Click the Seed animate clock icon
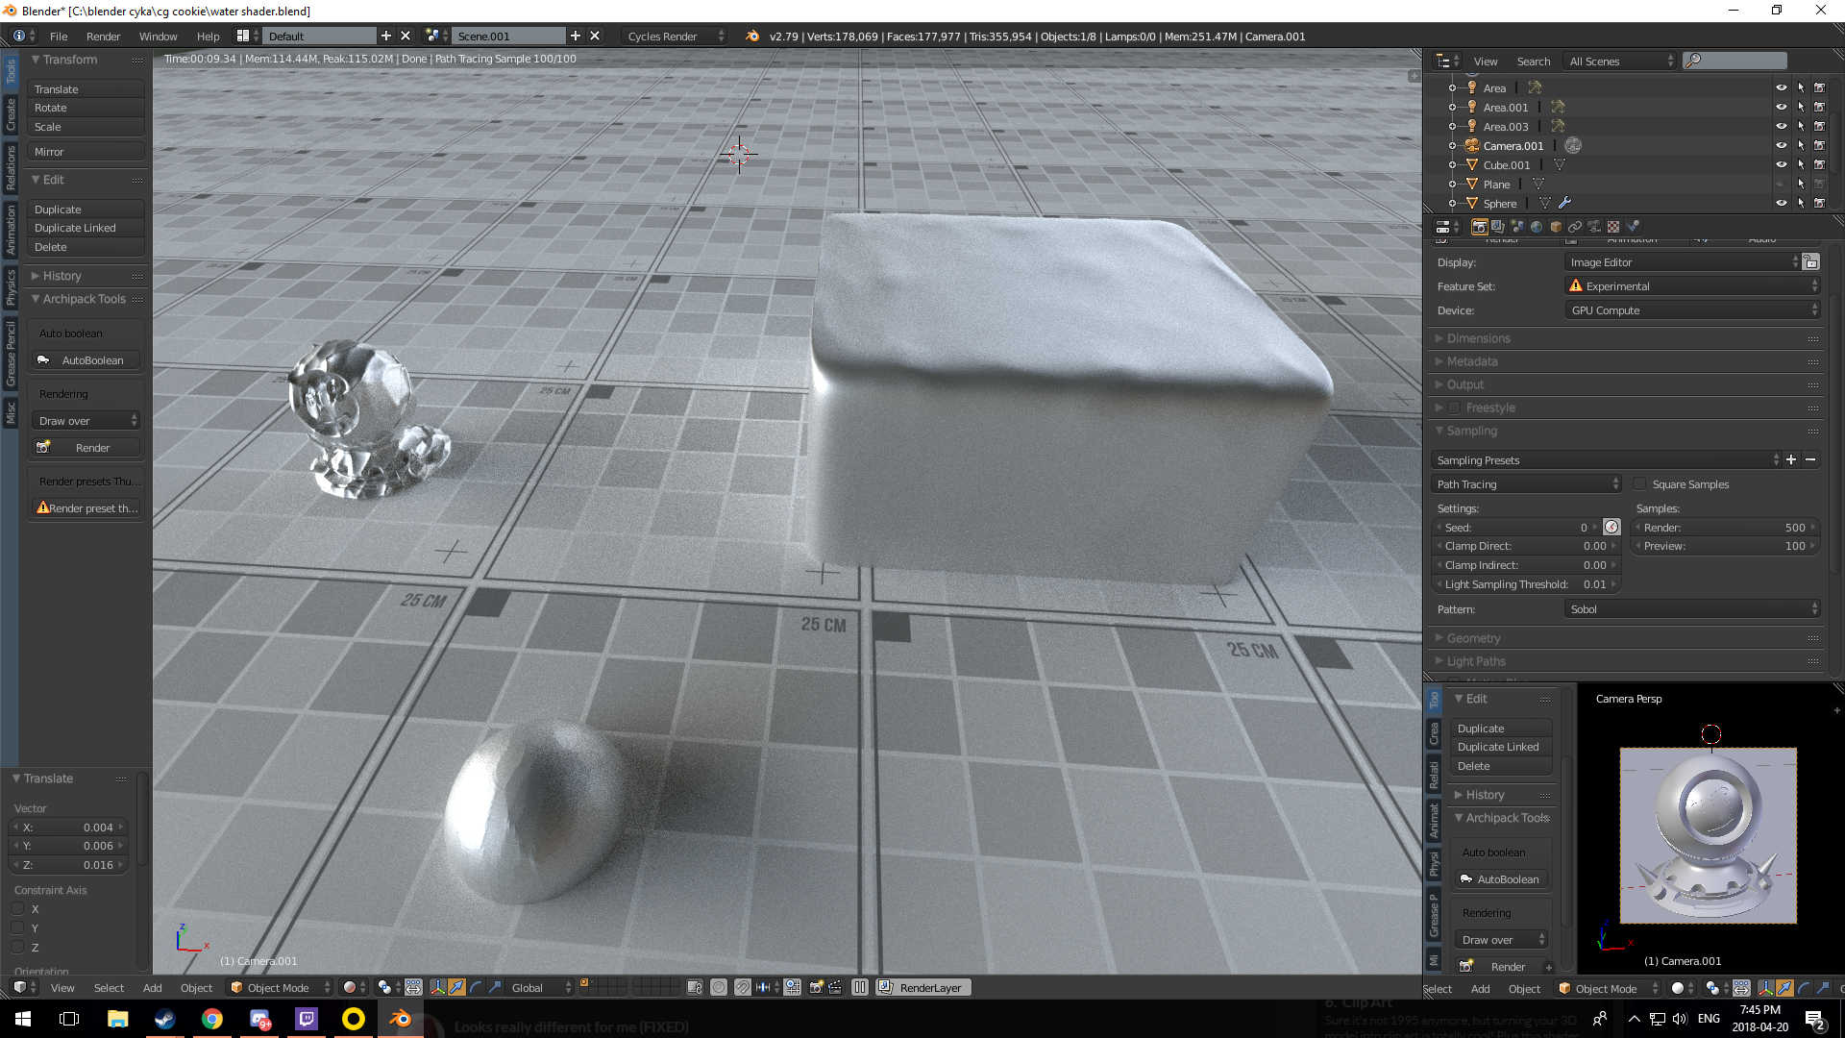Viewport: 1845px width, 1038px height. [x=1611, y=527]
